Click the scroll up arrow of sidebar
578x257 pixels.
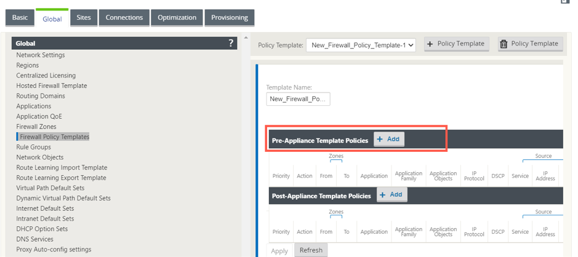click(246, 37)
